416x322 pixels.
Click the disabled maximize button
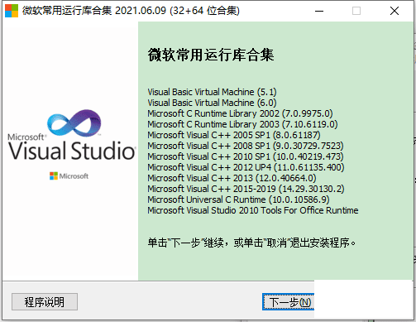356,11
